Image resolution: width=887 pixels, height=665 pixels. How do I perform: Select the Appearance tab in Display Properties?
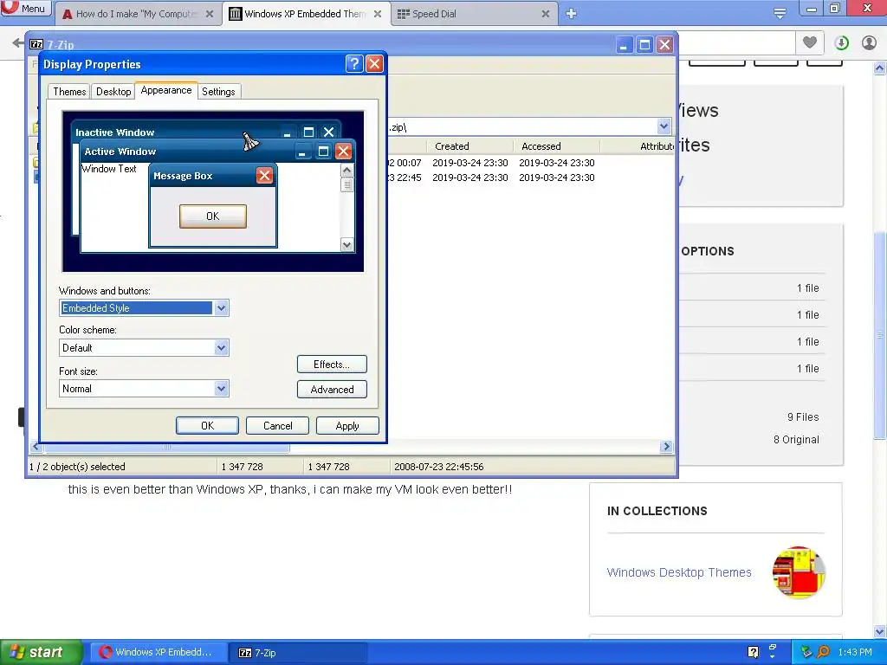(x=166, y=90)
